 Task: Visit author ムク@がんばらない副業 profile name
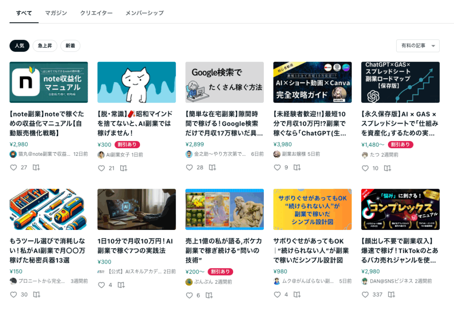pyautogui.click(x=308, y=281)
